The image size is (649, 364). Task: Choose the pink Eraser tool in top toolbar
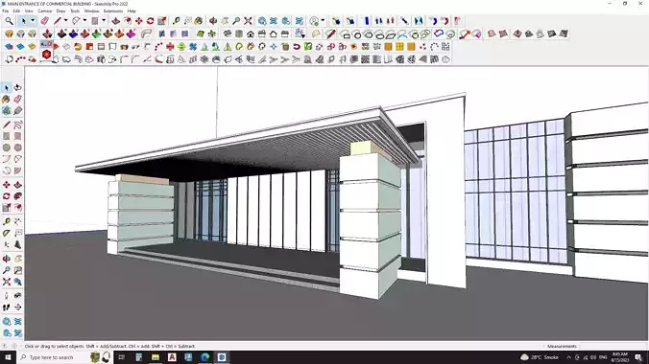pyautogui.click(x=44, y=21)
